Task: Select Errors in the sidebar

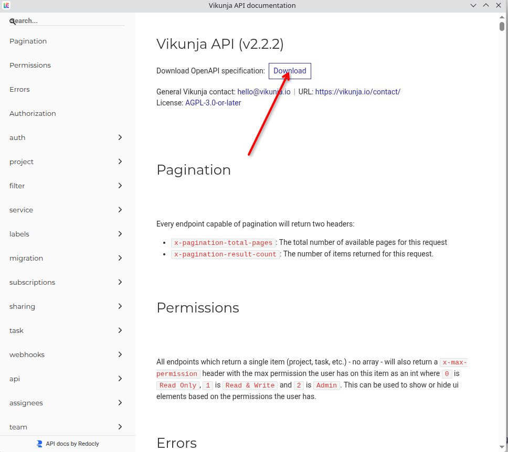Action: 19,89
